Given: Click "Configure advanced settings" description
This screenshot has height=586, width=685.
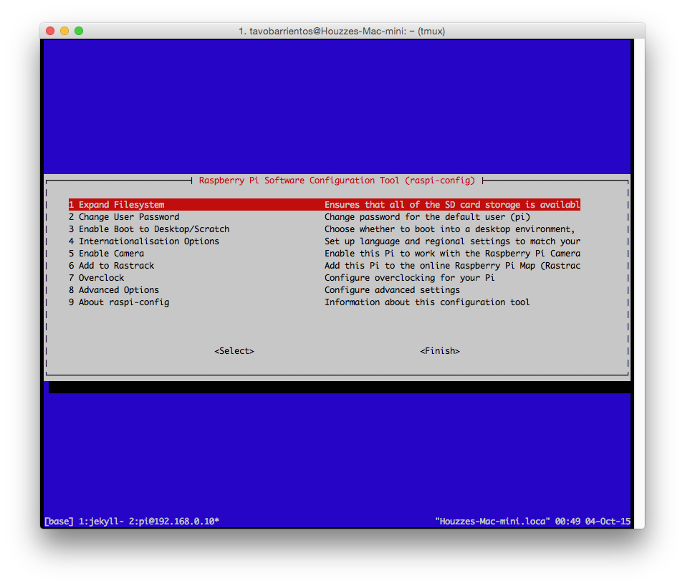Looking at the screenshot, I should [393, 290].
